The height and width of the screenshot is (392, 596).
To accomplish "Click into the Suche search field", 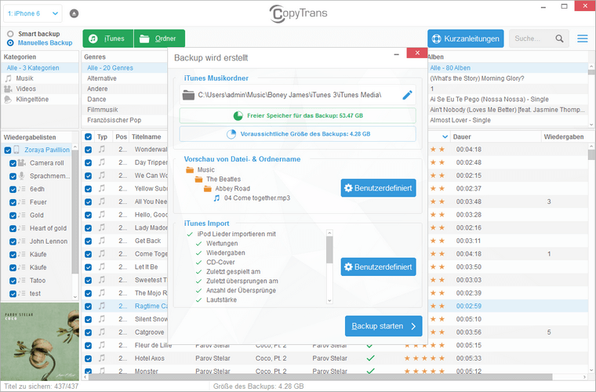I will tap(532, 38).
